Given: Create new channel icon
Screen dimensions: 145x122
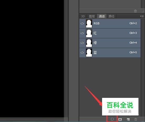Looking at the screenshot, I should click(x=128, y=119).
